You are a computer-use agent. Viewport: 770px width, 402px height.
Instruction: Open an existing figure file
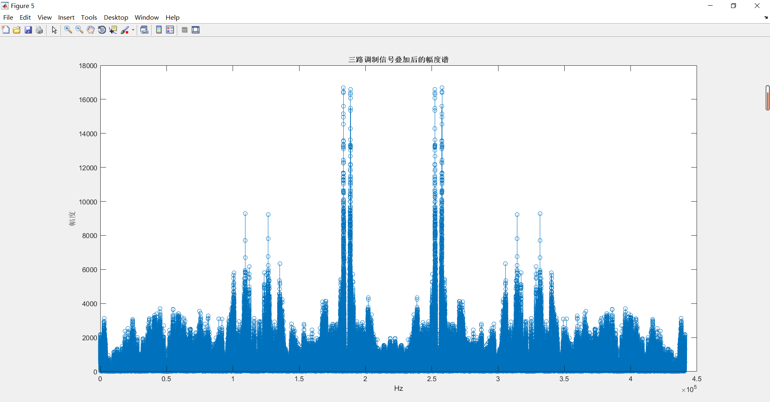(x=17, y=30)
